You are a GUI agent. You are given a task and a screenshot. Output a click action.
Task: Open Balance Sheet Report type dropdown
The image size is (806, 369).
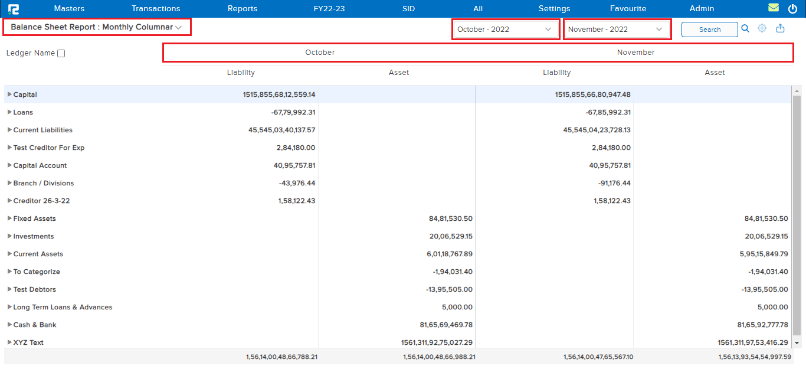97,27
